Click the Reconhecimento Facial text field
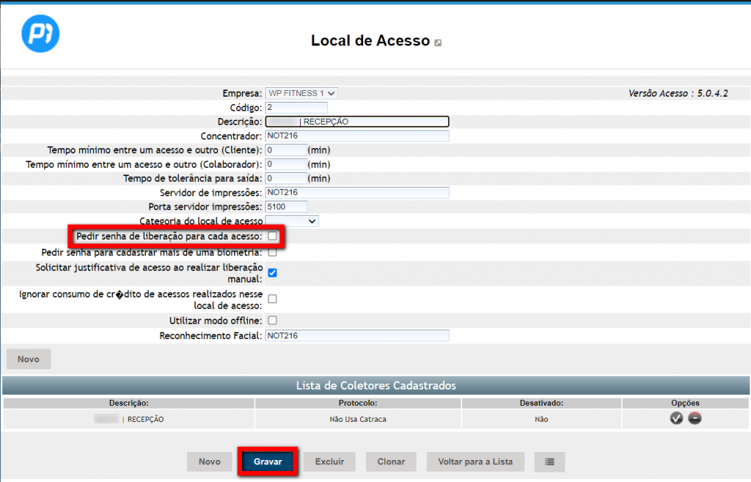 pyautogui.click(x=356, y=335)
